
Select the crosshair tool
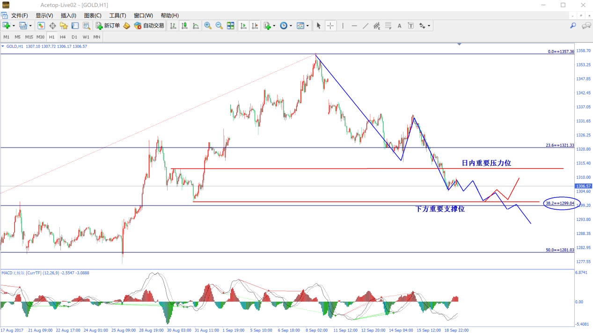330,26
